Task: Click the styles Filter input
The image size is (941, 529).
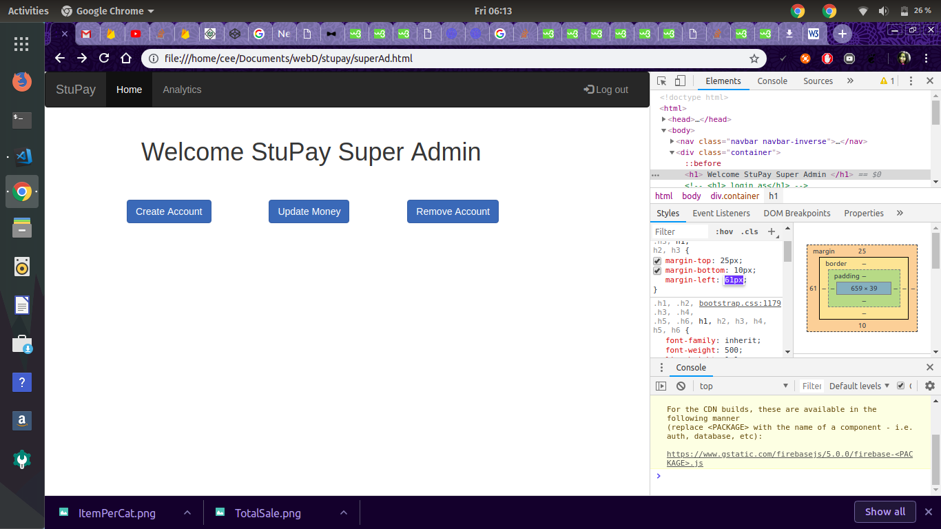Action: (x=680, y=232)
